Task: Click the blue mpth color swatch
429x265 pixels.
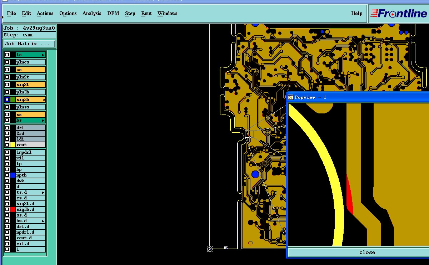Action: pos(13,175)
